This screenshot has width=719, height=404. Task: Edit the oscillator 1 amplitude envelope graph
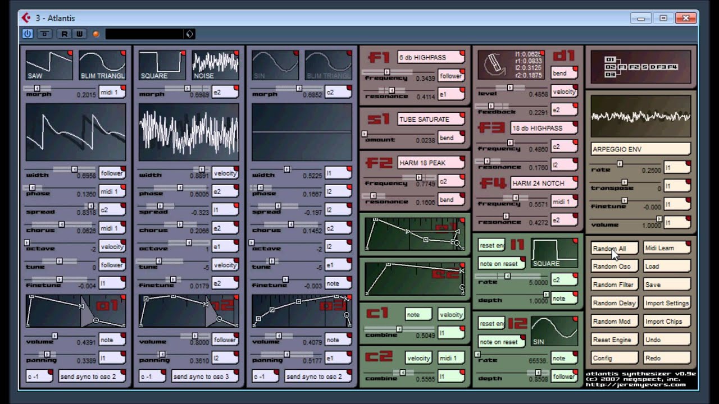76,311
